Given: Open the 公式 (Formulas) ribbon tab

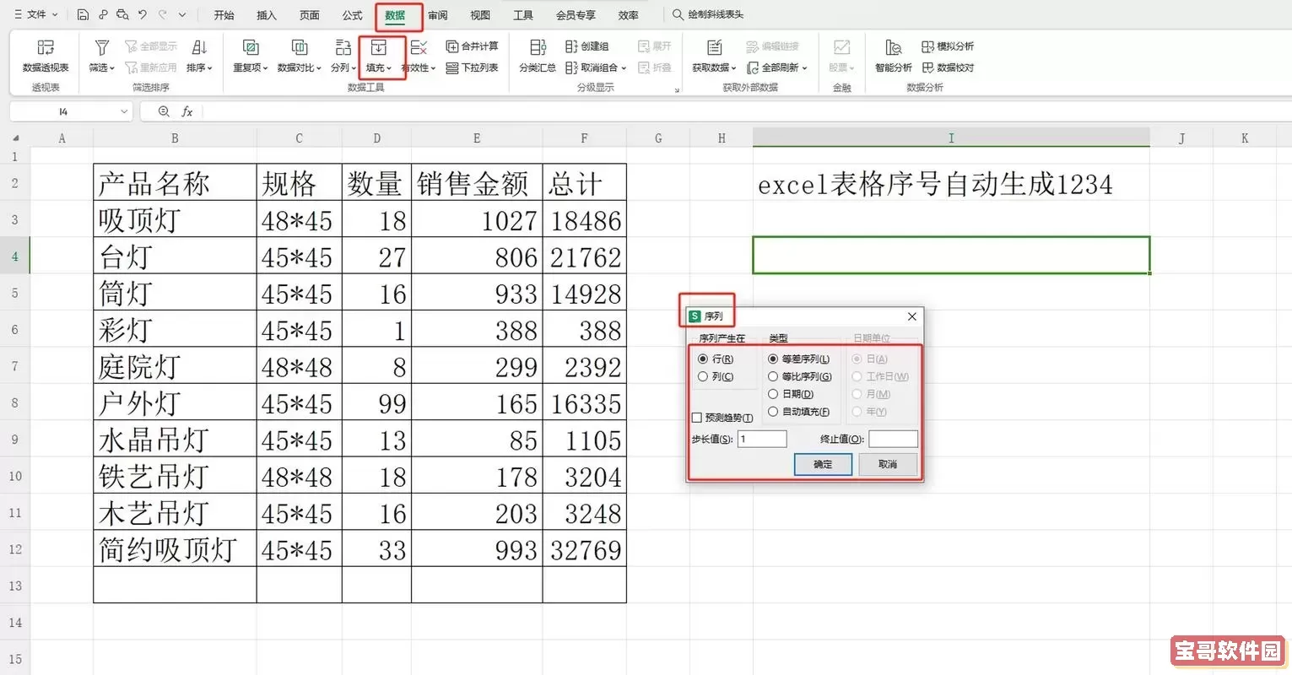Looking at the screenshot, I should pos(352,15).
